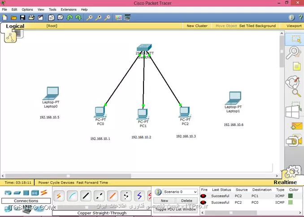The height and width of the screenshot is (217, 304).
Task: Click Toggle PDU List Window
Action: tap(175, 209)
